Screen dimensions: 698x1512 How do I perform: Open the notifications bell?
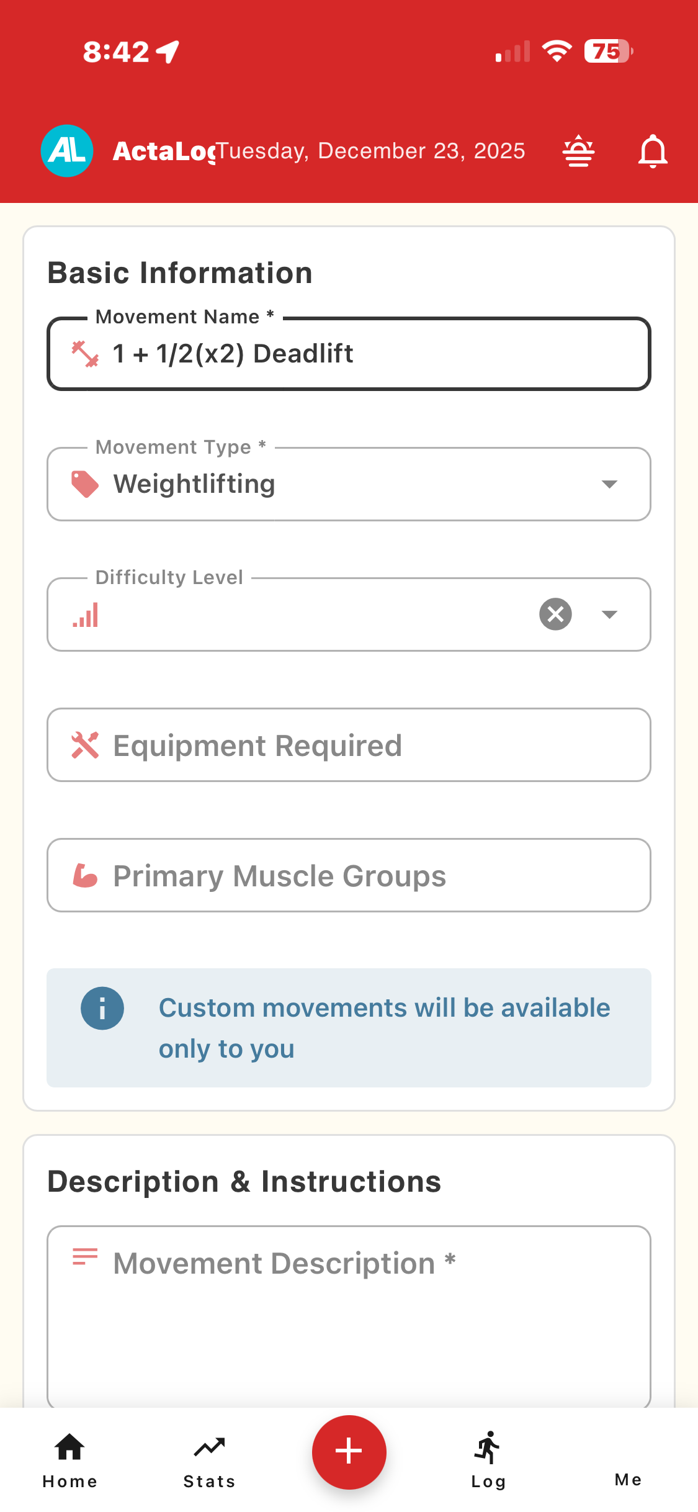(653, 151)
